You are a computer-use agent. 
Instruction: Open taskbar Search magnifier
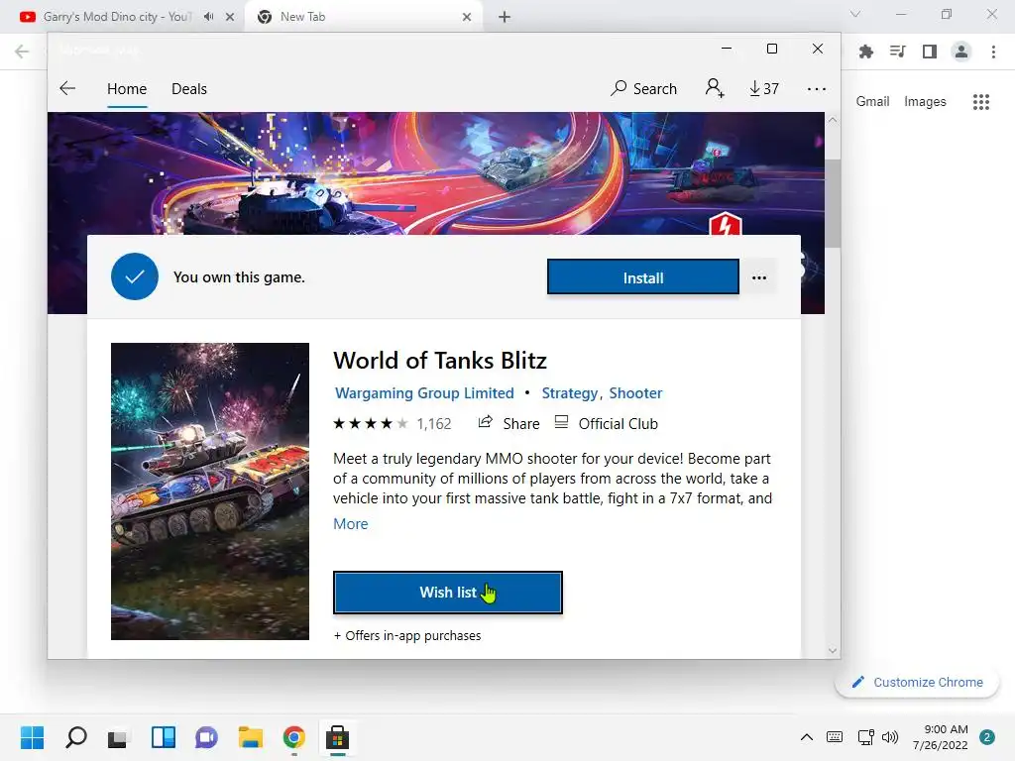76,737
